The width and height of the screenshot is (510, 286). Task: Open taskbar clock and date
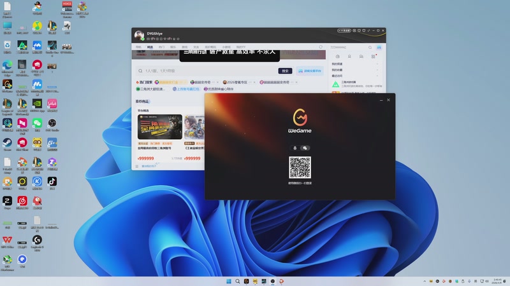pyautogui.click(x=497, y=281)
